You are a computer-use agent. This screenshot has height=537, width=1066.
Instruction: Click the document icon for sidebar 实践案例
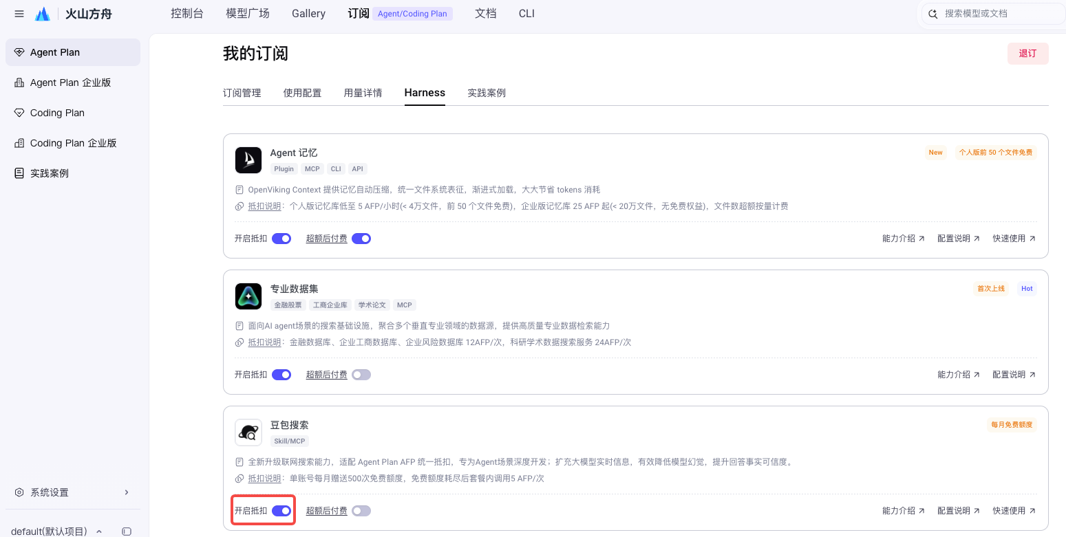click(19, 173)
